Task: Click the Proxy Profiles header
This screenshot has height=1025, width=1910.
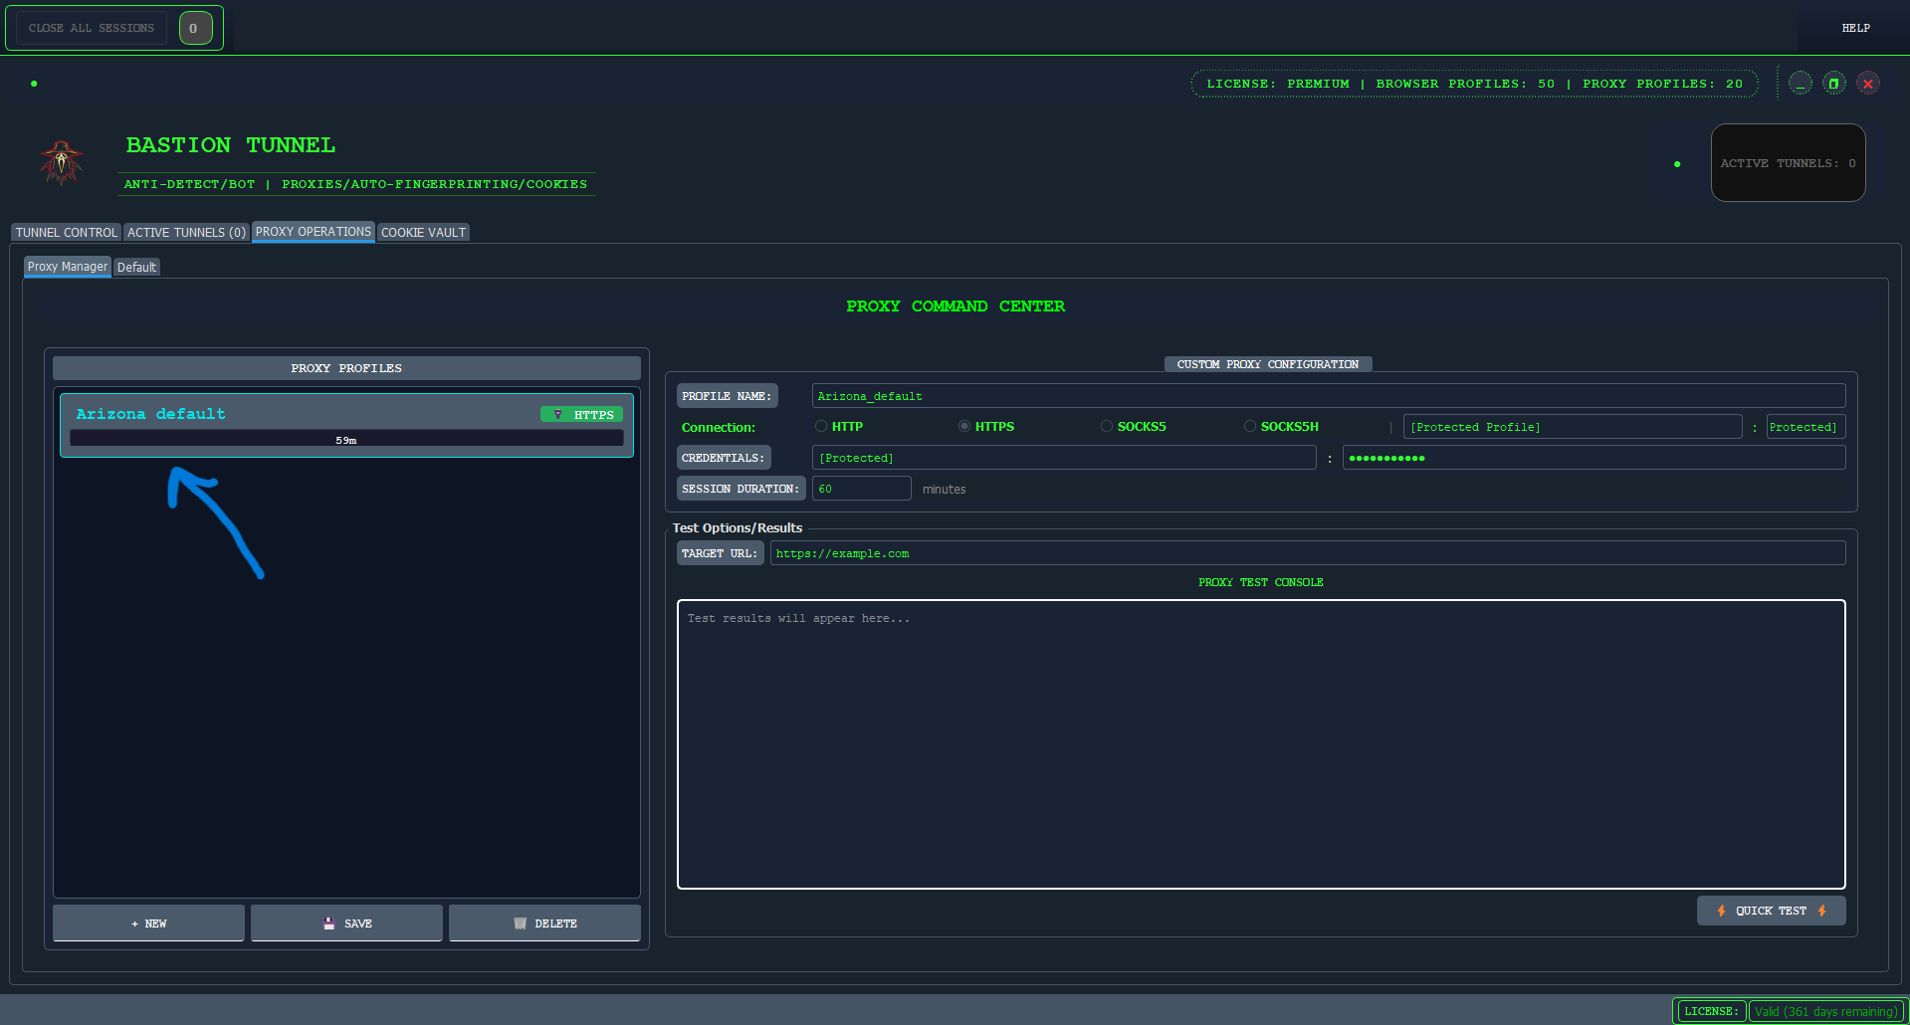Action: pyautogui.click(x=346, y=368)
